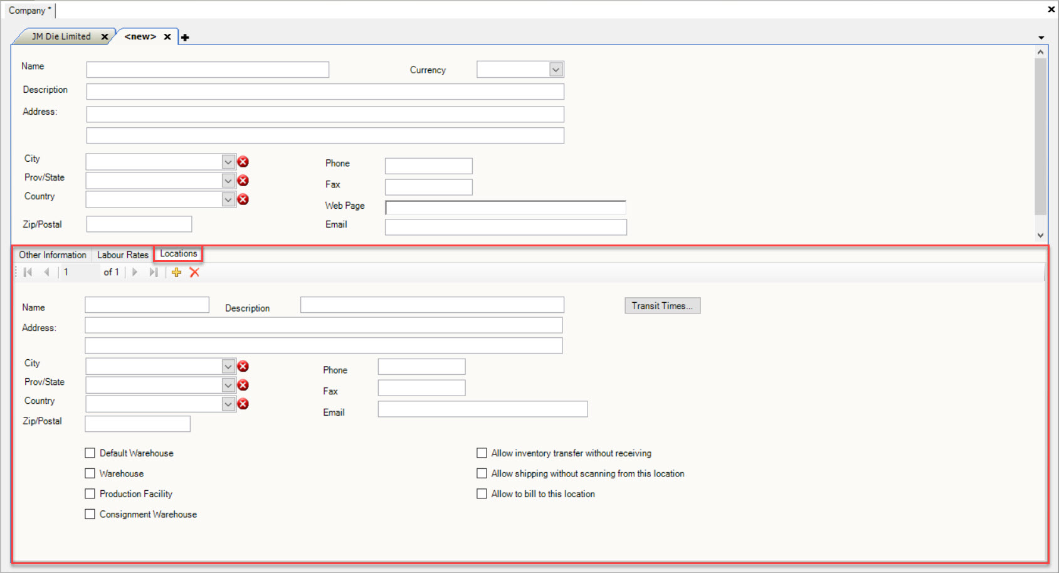1059x573 pixels.
Task: Click the location Phone field
Action: (x=421, y=367)
